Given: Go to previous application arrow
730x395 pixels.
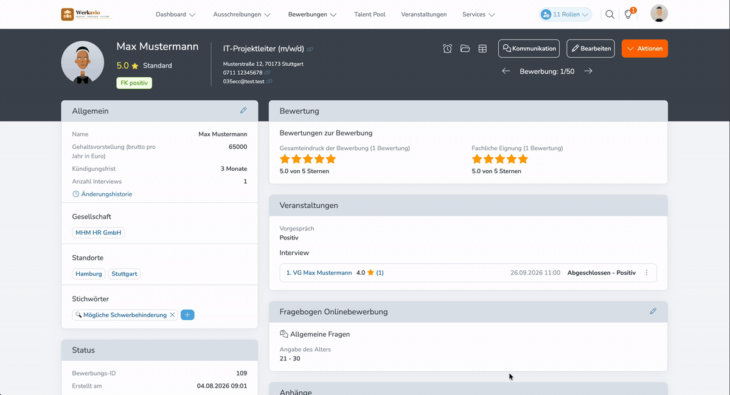Looking at the screenshot, I should [506, 71].
